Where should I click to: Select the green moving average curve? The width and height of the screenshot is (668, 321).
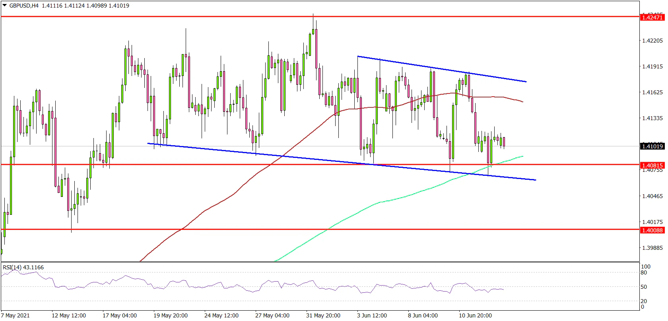358,212
